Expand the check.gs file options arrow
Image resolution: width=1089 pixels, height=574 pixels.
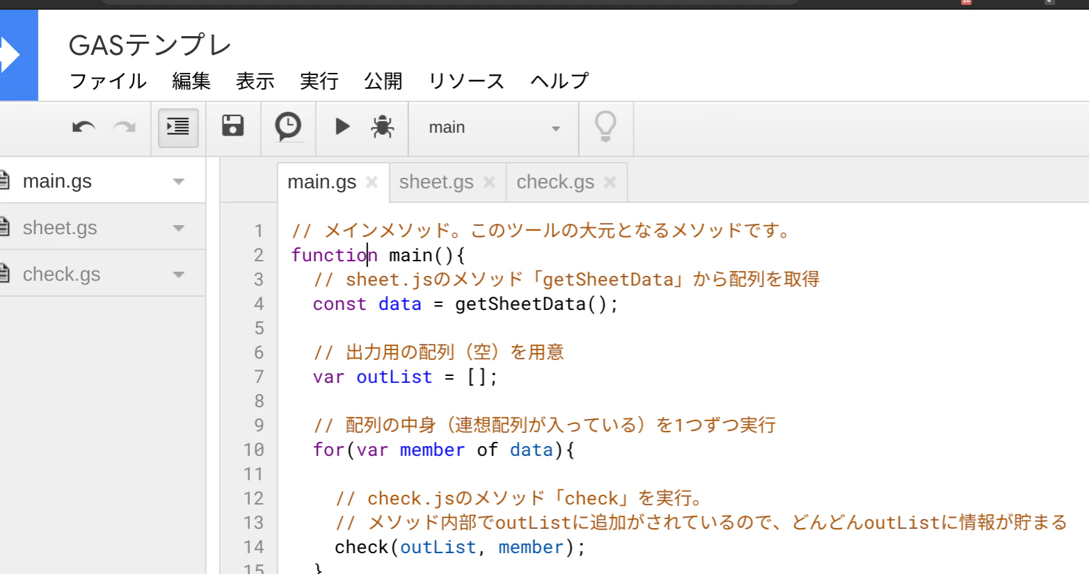pyautogui.click(x=179, y=275)
